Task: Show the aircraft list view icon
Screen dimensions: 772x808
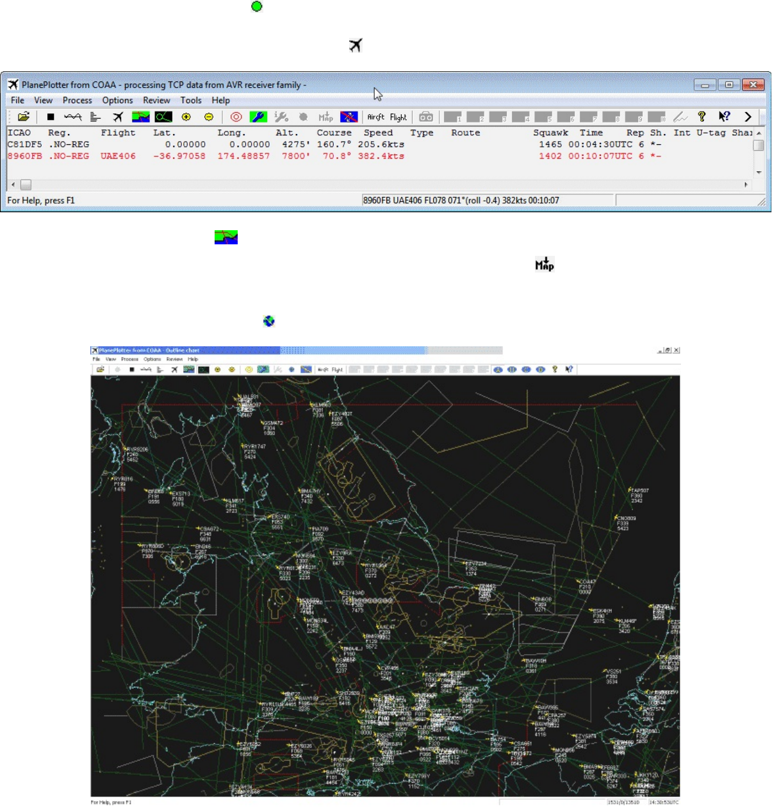Action: click(118, 117)
